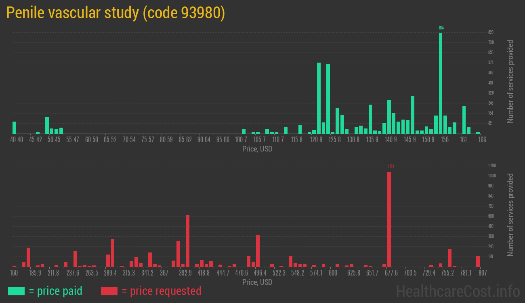
Task: Select the red bar near 496.4
Action: tap(258, 251)
